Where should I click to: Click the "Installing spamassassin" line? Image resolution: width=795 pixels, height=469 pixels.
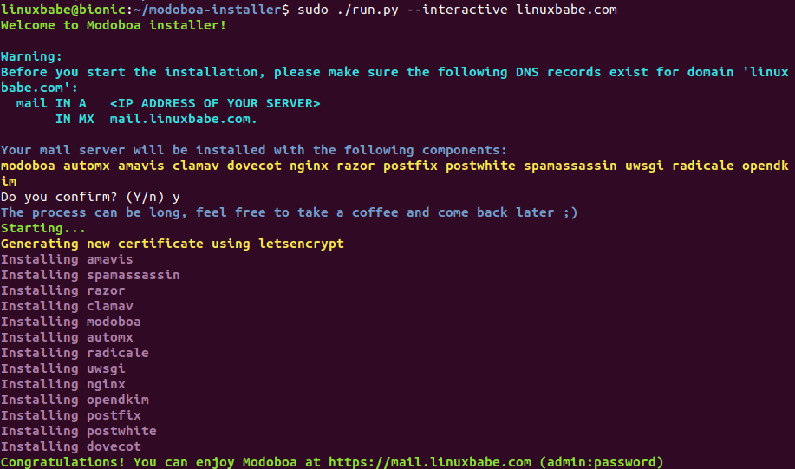click(90, 275)
